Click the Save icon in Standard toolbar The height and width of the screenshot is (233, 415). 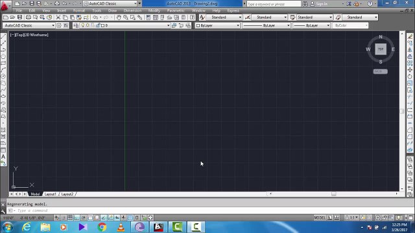click(x=19, y=17)
